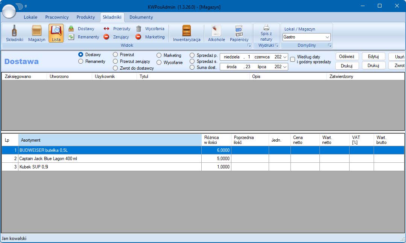Open the start date picker dropdown arrow
The image size is (406, 243).
click(284, 57)
